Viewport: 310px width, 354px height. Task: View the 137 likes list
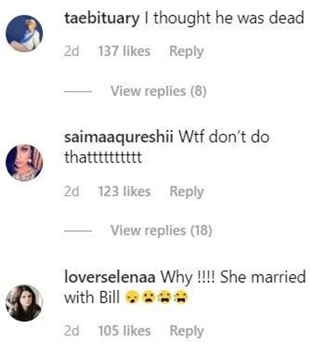124,51
